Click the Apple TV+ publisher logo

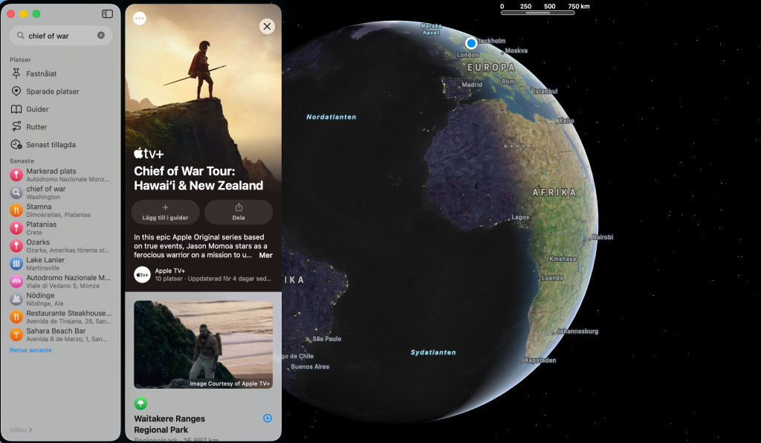142,274
